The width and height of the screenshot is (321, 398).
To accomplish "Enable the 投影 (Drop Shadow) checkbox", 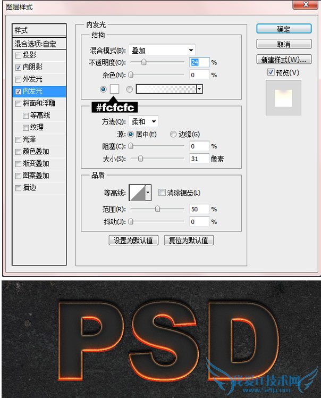I will pyautogui.click(x=18, y=55).
